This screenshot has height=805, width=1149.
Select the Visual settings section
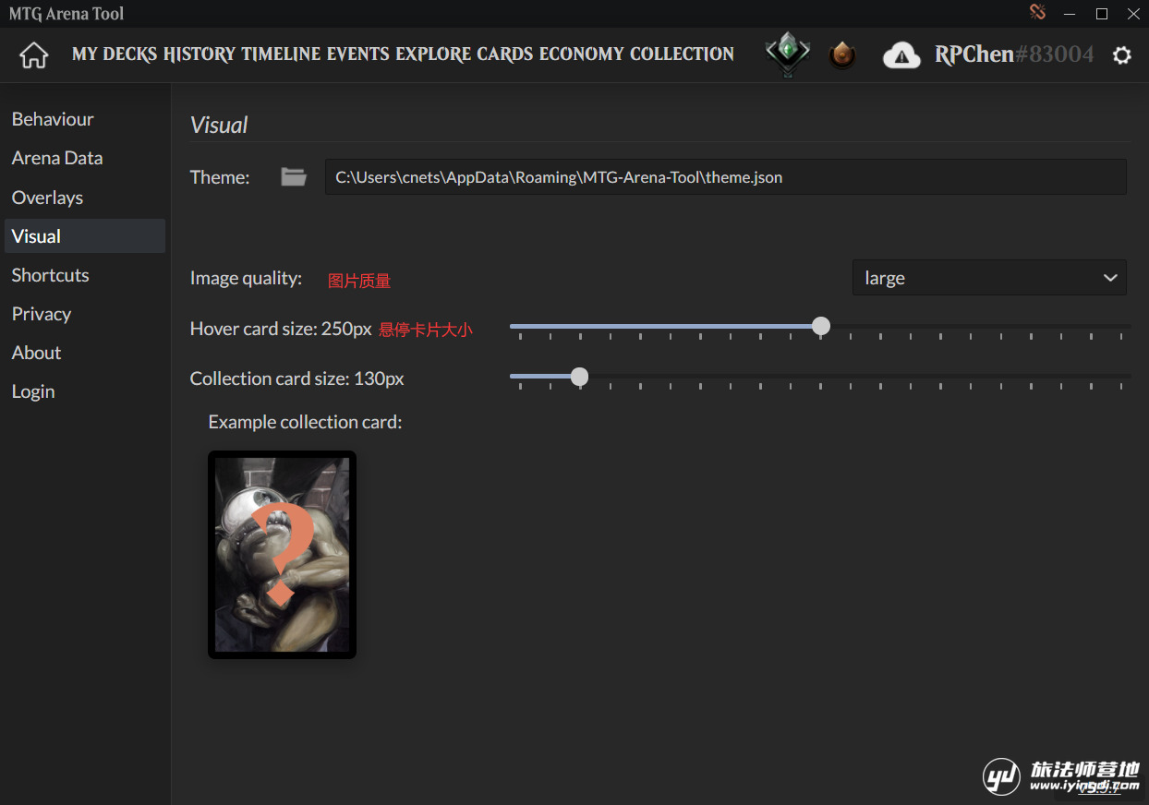[x=85, y=236]
